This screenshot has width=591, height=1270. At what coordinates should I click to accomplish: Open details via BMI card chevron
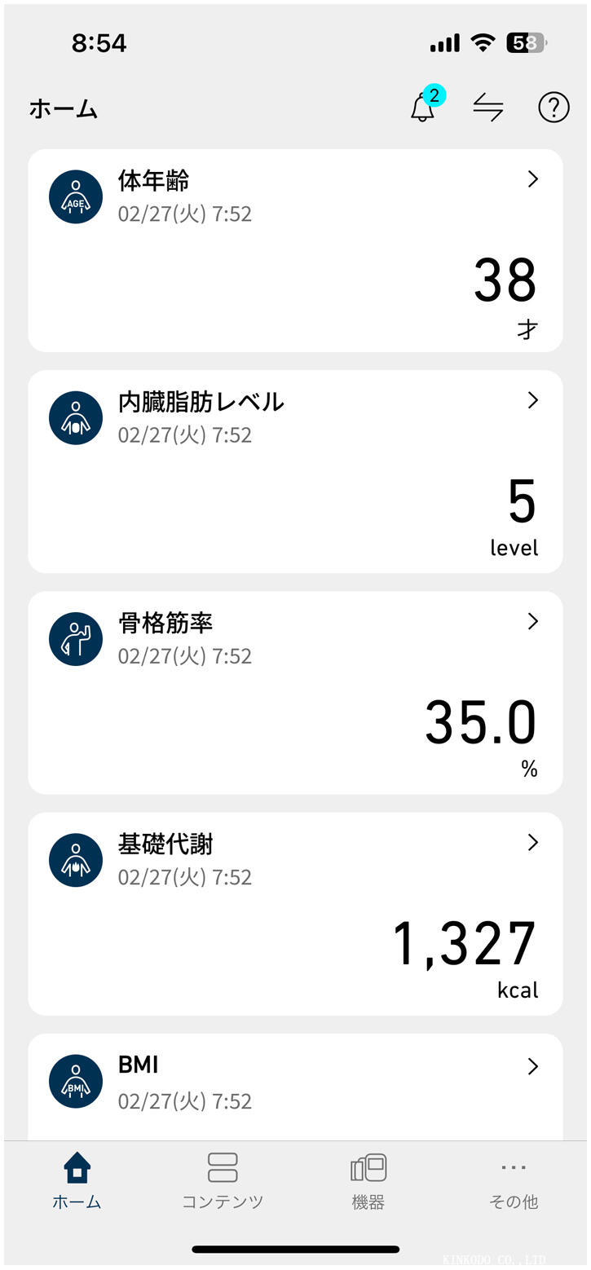tap(533, 1066)
